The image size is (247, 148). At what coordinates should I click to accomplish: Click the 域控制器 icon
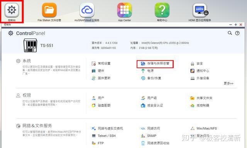[x=192, y=106]
